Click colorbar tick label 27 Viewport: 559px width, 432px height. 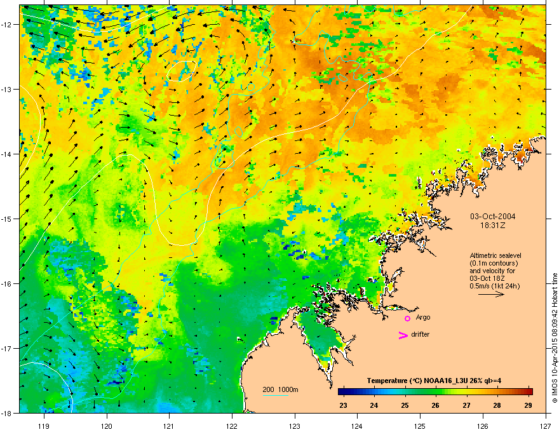[x=466, y=405]
